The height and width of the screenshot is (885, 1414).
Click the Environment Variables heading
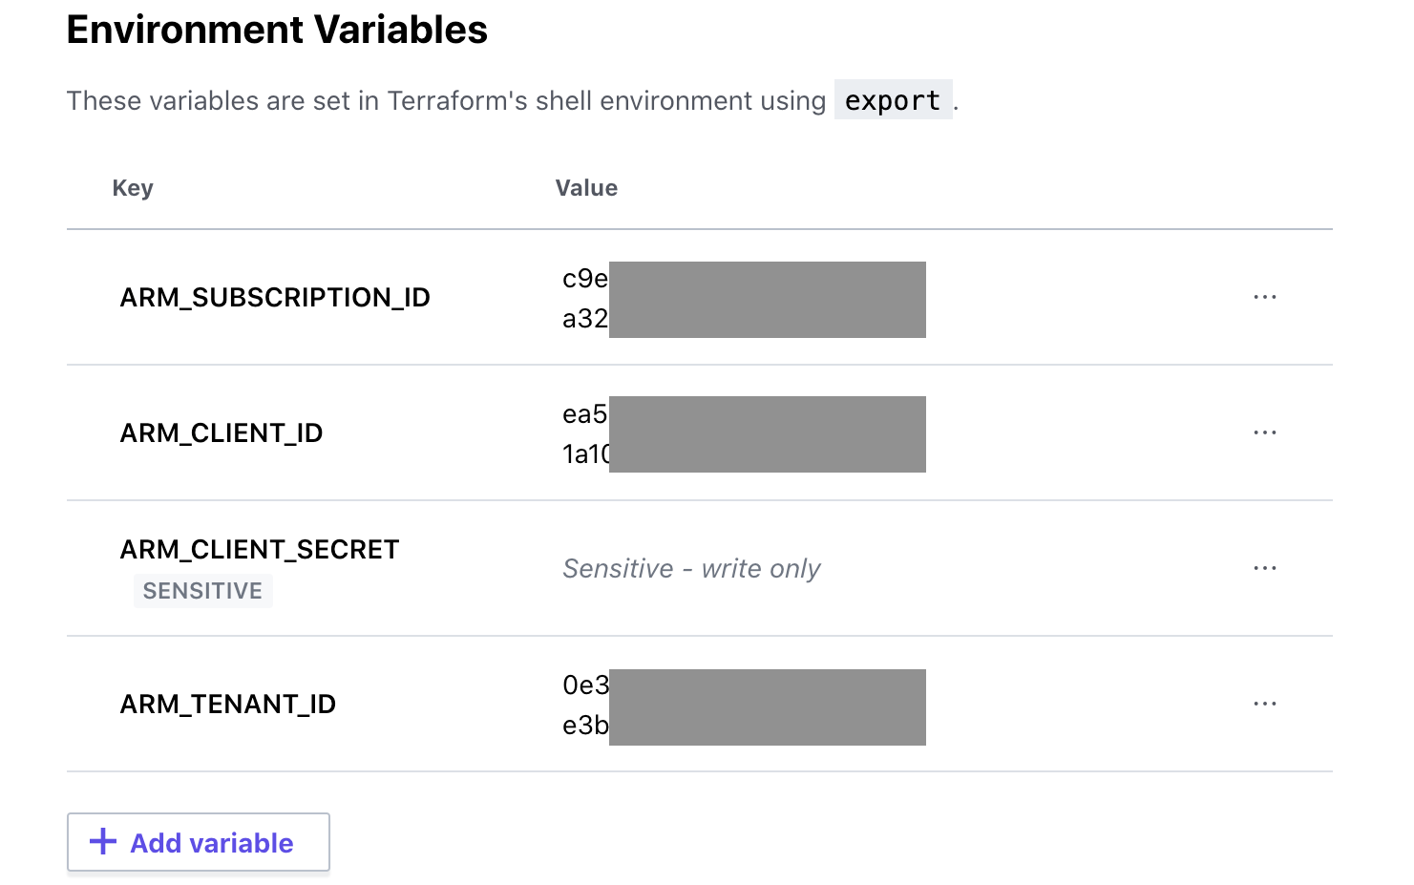276,30
